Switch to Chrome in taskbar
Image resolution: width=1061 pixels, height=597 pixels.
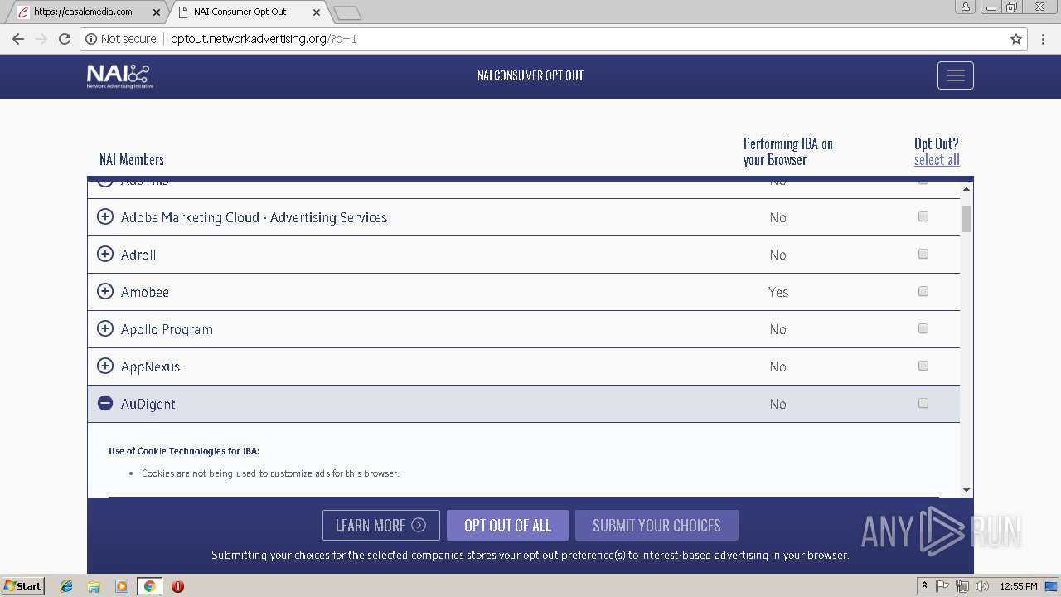149,586
